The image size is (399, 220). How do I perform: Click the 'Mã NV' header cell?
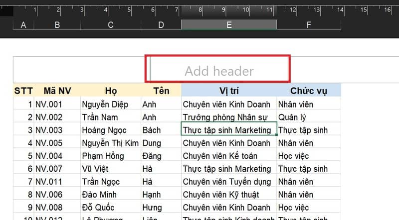point(57,91)
